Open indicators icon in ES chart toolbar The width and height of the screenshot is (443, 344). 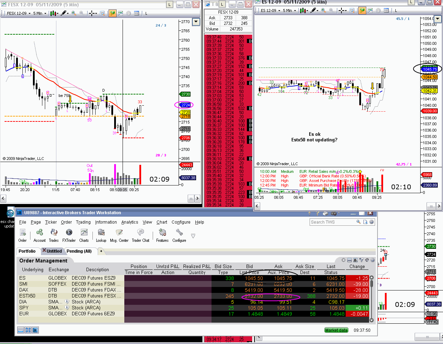coord(370,10)
